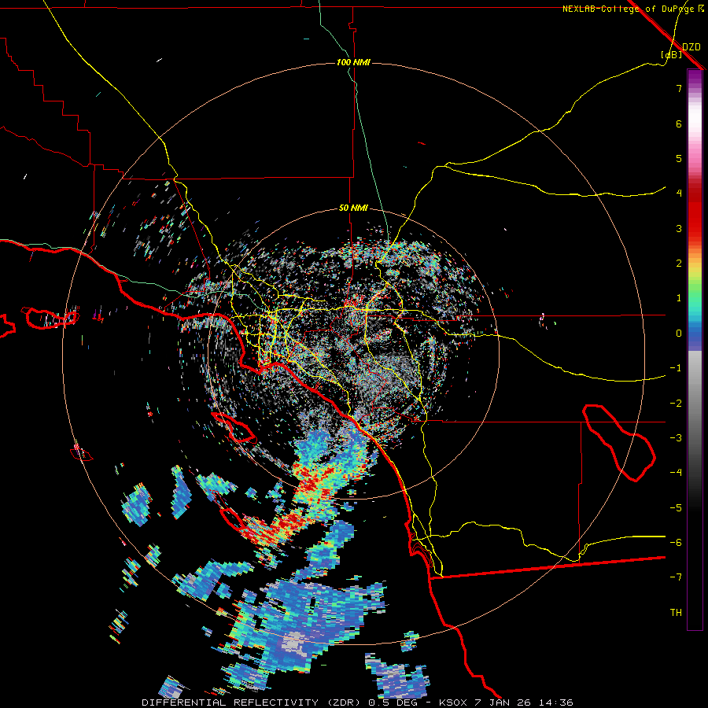Screen dimensions: 708x708
Task: Click the pink band near 5 dB
Action: 695,156
